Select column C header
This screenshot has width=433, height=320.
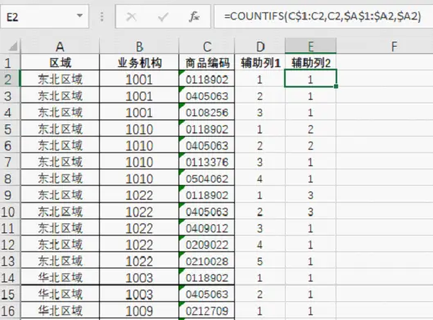coord(207,47)
